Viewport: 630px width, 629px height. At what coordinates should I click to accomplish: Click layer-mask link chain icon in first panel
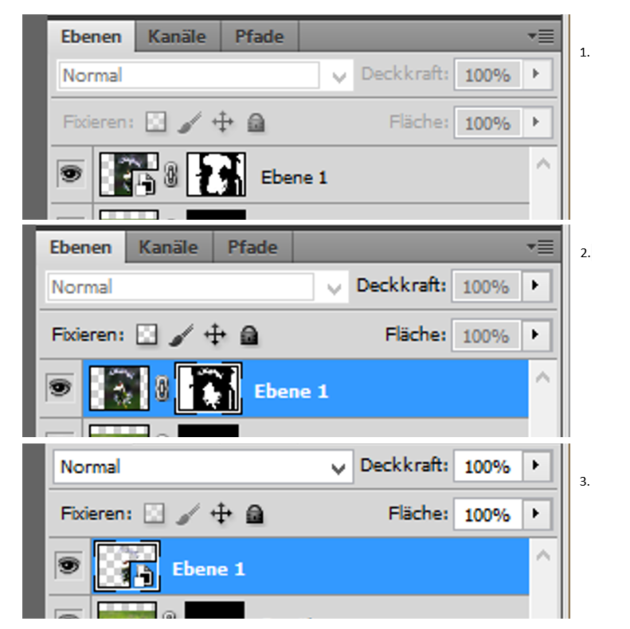(x=170, y=174)
